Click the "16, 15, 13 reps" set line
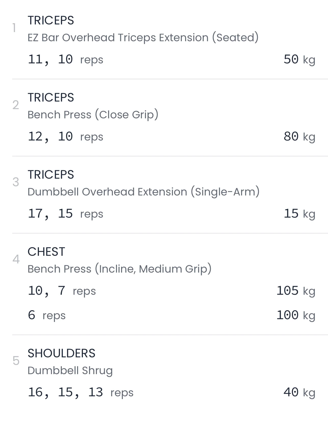328x436 pixels. click(80, 392)
